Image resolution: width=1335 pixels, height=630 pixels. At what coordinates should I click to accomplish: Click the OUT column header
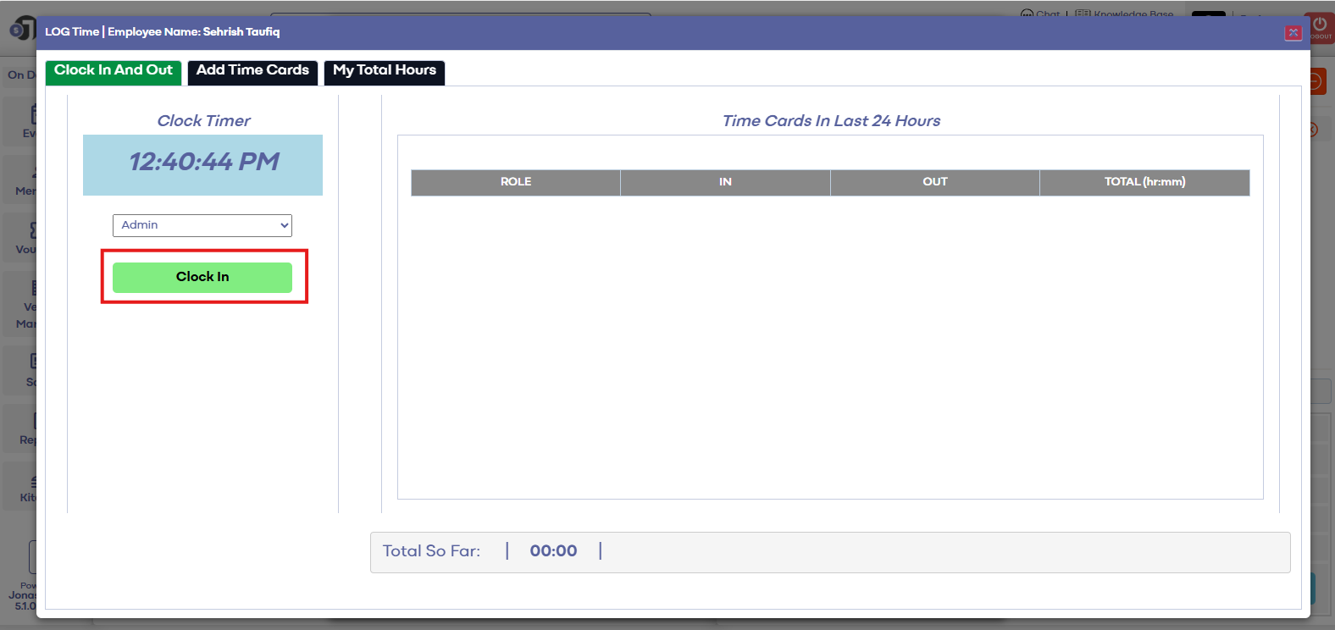point(935,182)
